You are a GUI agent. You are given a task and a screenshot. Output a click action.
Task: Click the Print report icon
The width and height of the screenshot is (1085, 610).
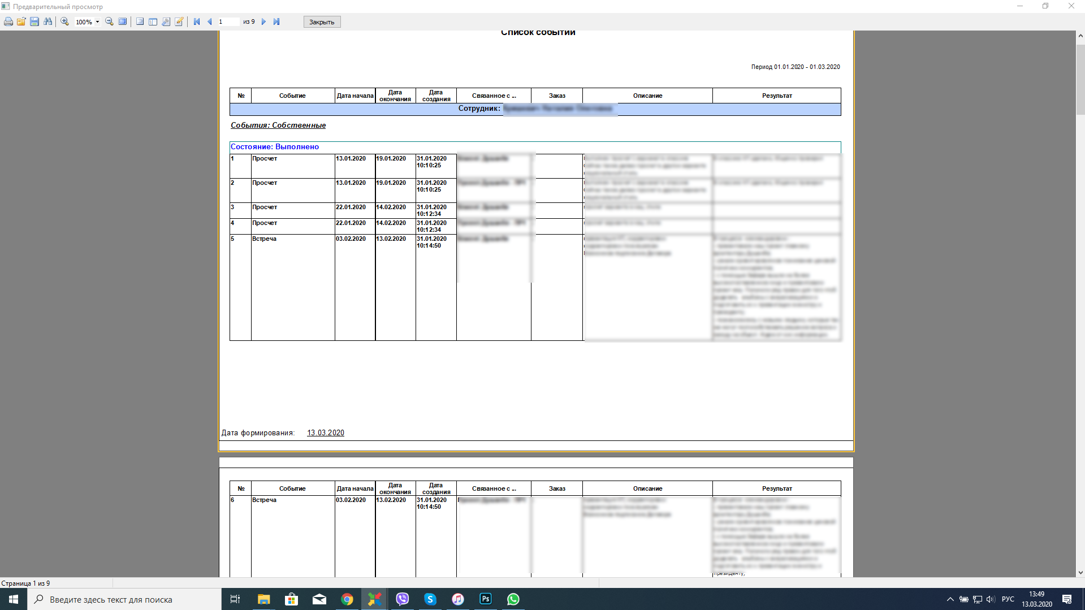pyautogui.click(x=8, y=21)
